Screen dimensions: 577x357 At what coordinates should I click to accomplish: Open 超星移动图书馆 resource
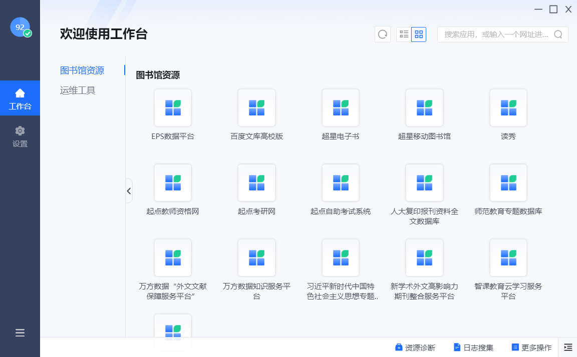click(424, 107)
